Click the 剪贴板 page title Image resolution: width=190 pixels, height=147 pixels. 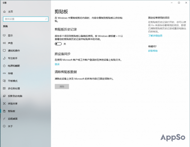pyautogui.click(x=61, y=12)
